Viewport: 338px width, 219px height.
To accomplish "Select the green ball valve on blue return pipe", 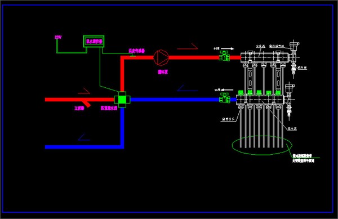I will pos(224,98).
